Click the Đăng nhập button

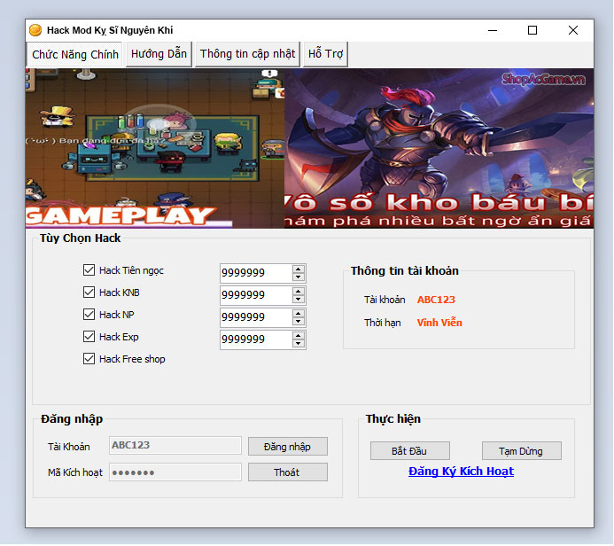coord(288,447)
